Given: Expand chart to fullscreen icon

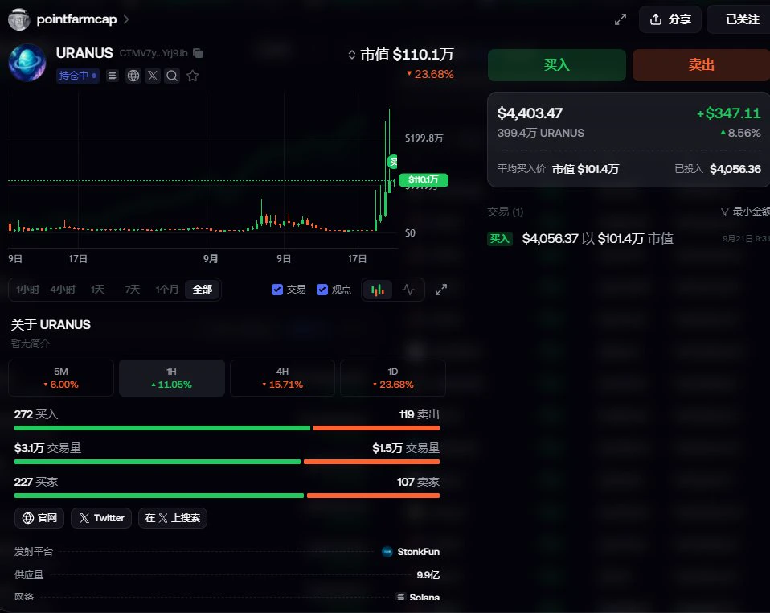Looking at the screenshot, I should 441,290.
